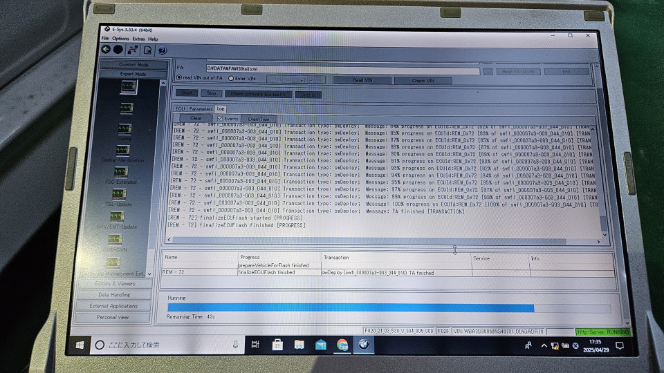The height and width of the screenshot is (373, 664).
Task: Expand the External Applications section
Action: pyautogui.click(x=113, y=306)
